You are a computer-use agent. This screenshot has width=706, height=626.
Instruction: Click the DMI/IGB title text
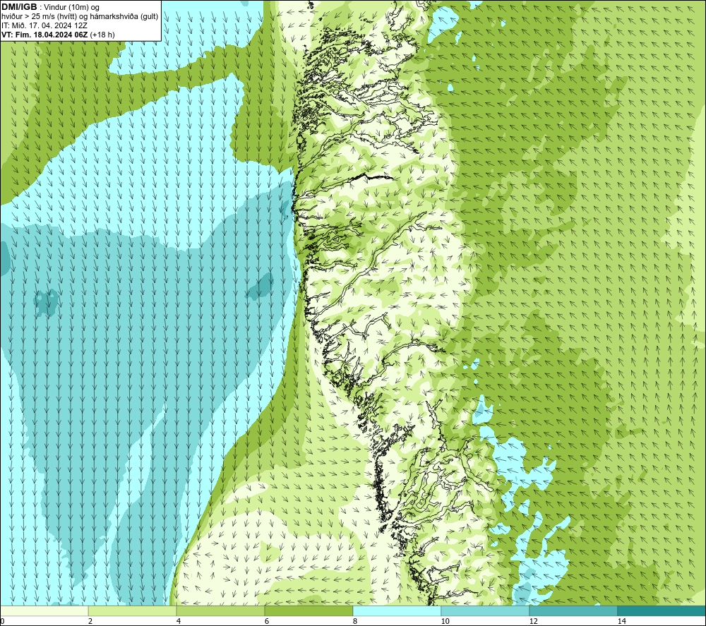coord(19,7)
